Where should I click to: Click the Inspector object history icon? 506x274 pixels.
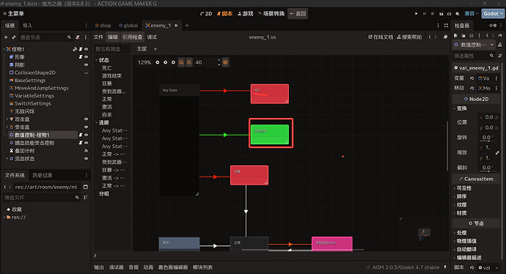click(x=500, y=35)
